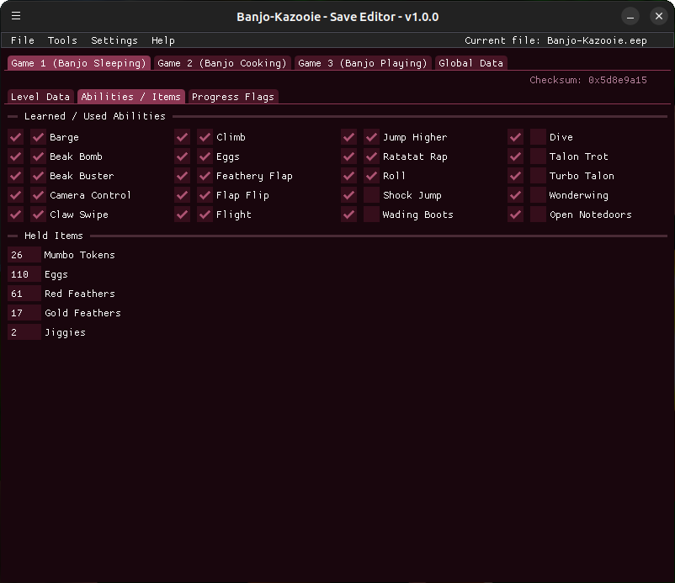
Task: Enable the Used checkbox for Wonderwing
Action: click(x=538, y=195)
